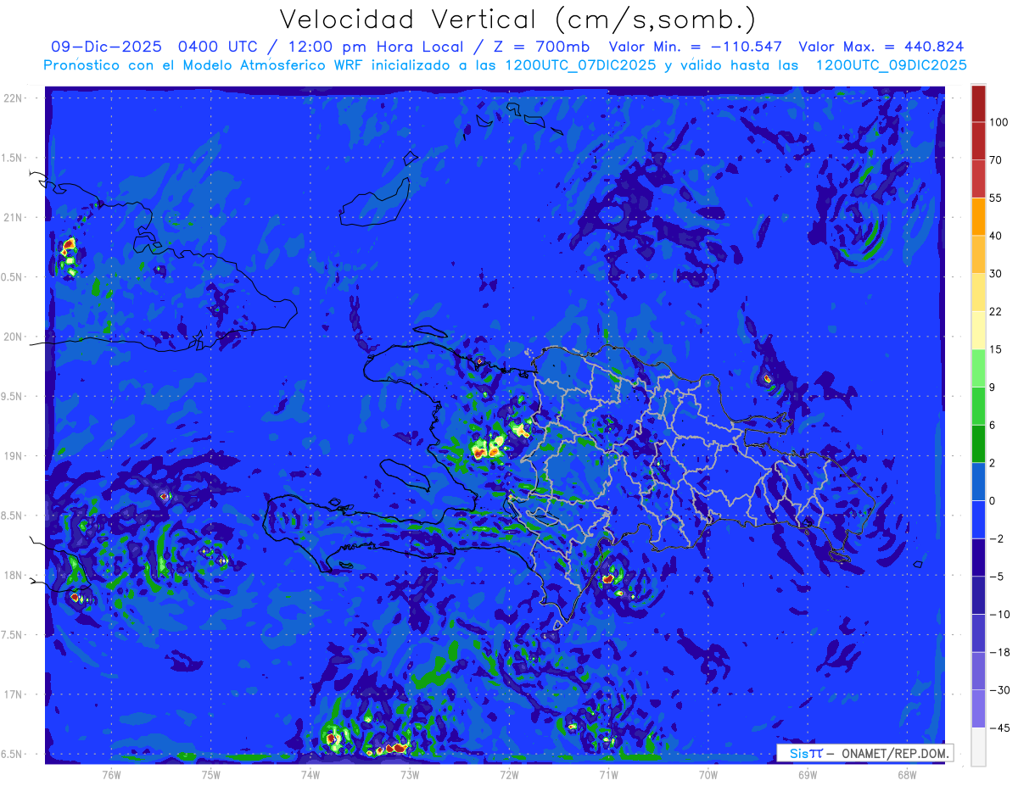Click the 'Valor Max. = 440.824' value
1018x786 pixels.
pyautogui.click(x=881, y=47)
